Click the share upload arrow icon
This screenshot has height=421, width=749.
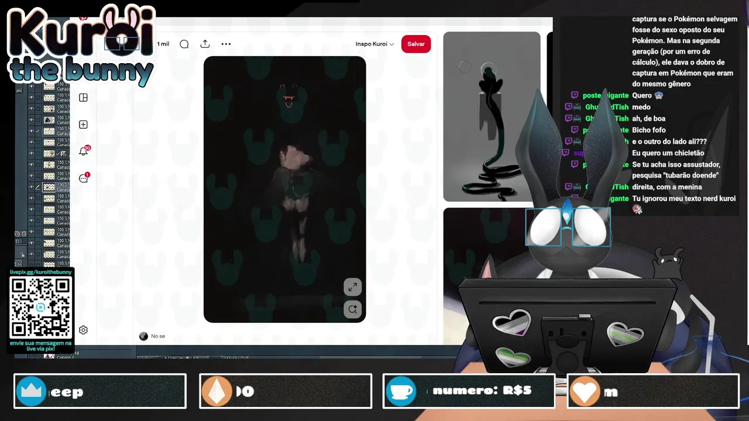coord(205,44)
